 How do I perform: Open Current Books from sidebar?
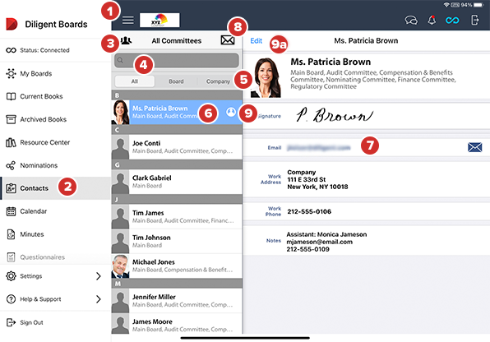point(56,96)
